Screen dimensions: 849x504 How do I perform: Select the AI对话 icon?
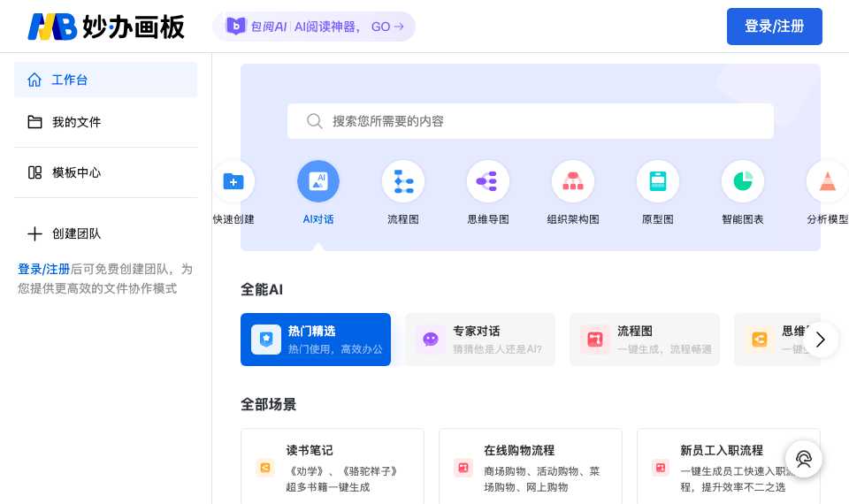tap(318, 181)
